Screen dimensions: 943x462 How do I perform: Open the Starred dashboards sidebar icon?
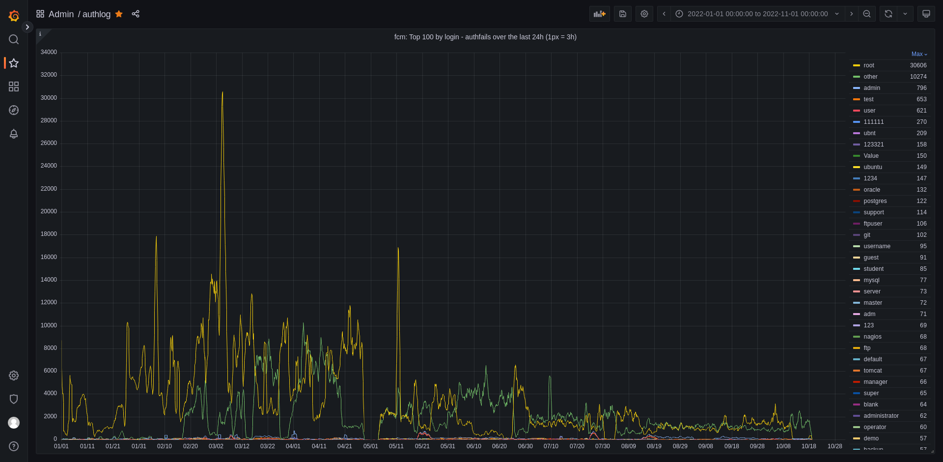pos(14,63)
